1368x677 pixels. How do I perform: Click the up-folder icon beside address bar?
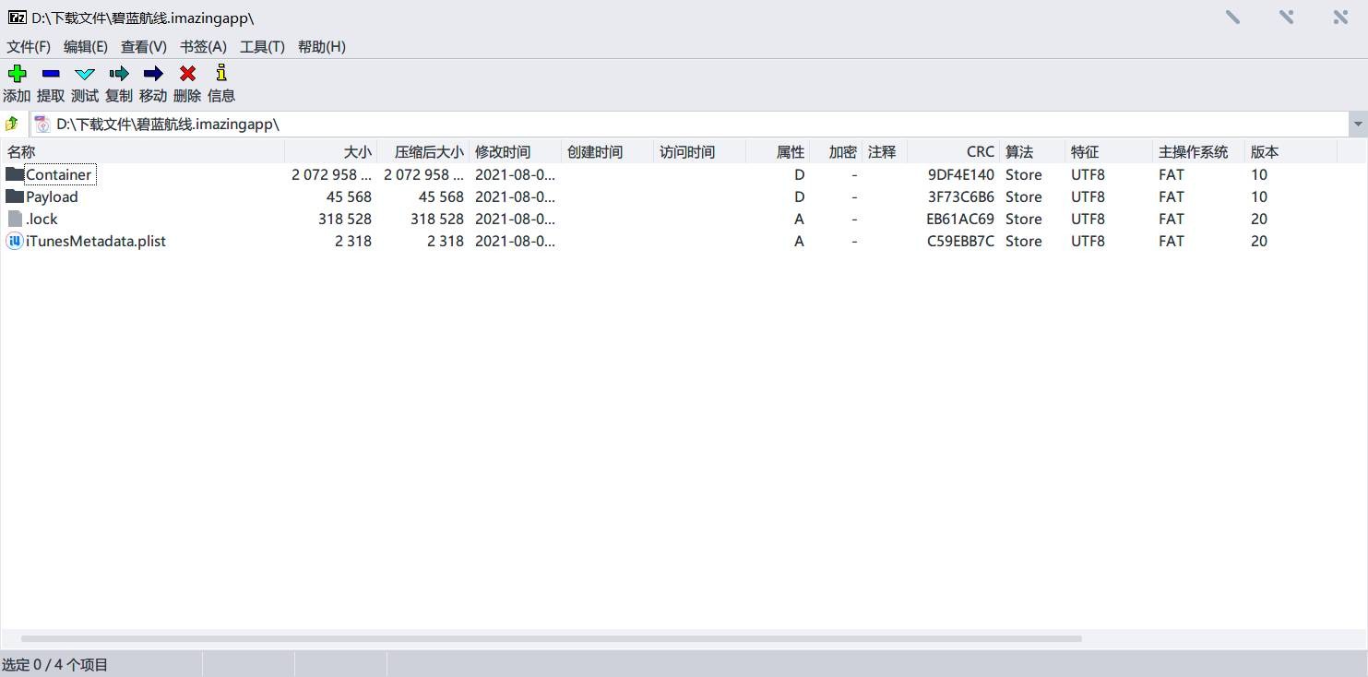tap(13, 124)
